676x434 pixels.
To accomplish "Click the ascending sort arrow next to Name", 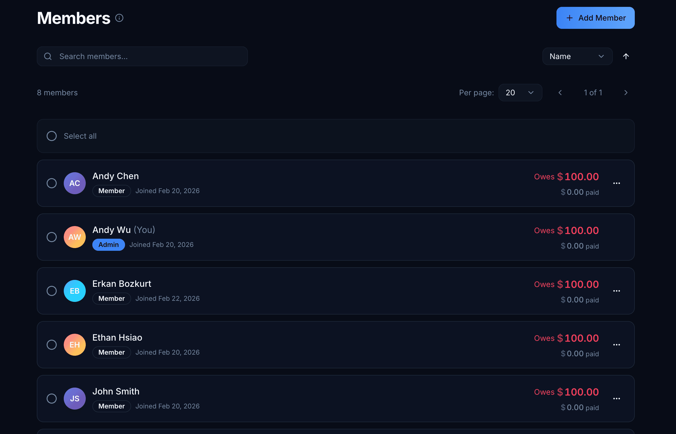I will 626,56.
